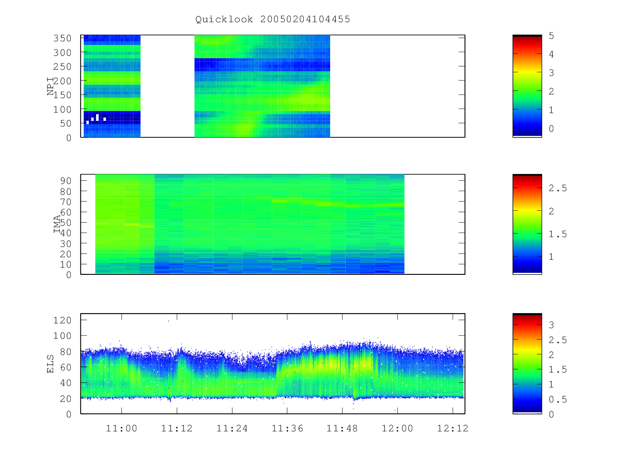Click the 350 tick on NPI axis
Image resolution: width=620 pixels, height=465 pixels.
click(63, 38)
